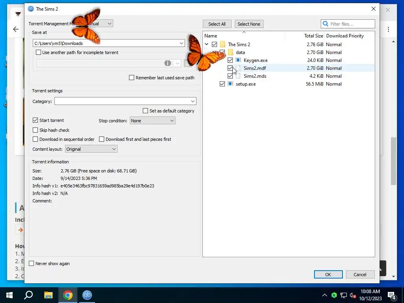
Task: Click the setup.exe file icon
Action: pyautogui.click(x=230, y=84)
